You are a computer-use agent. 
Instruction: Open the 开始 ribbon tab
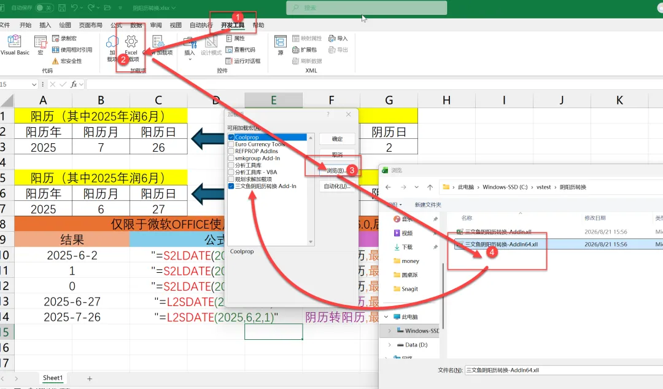click(x=25, y=25)
